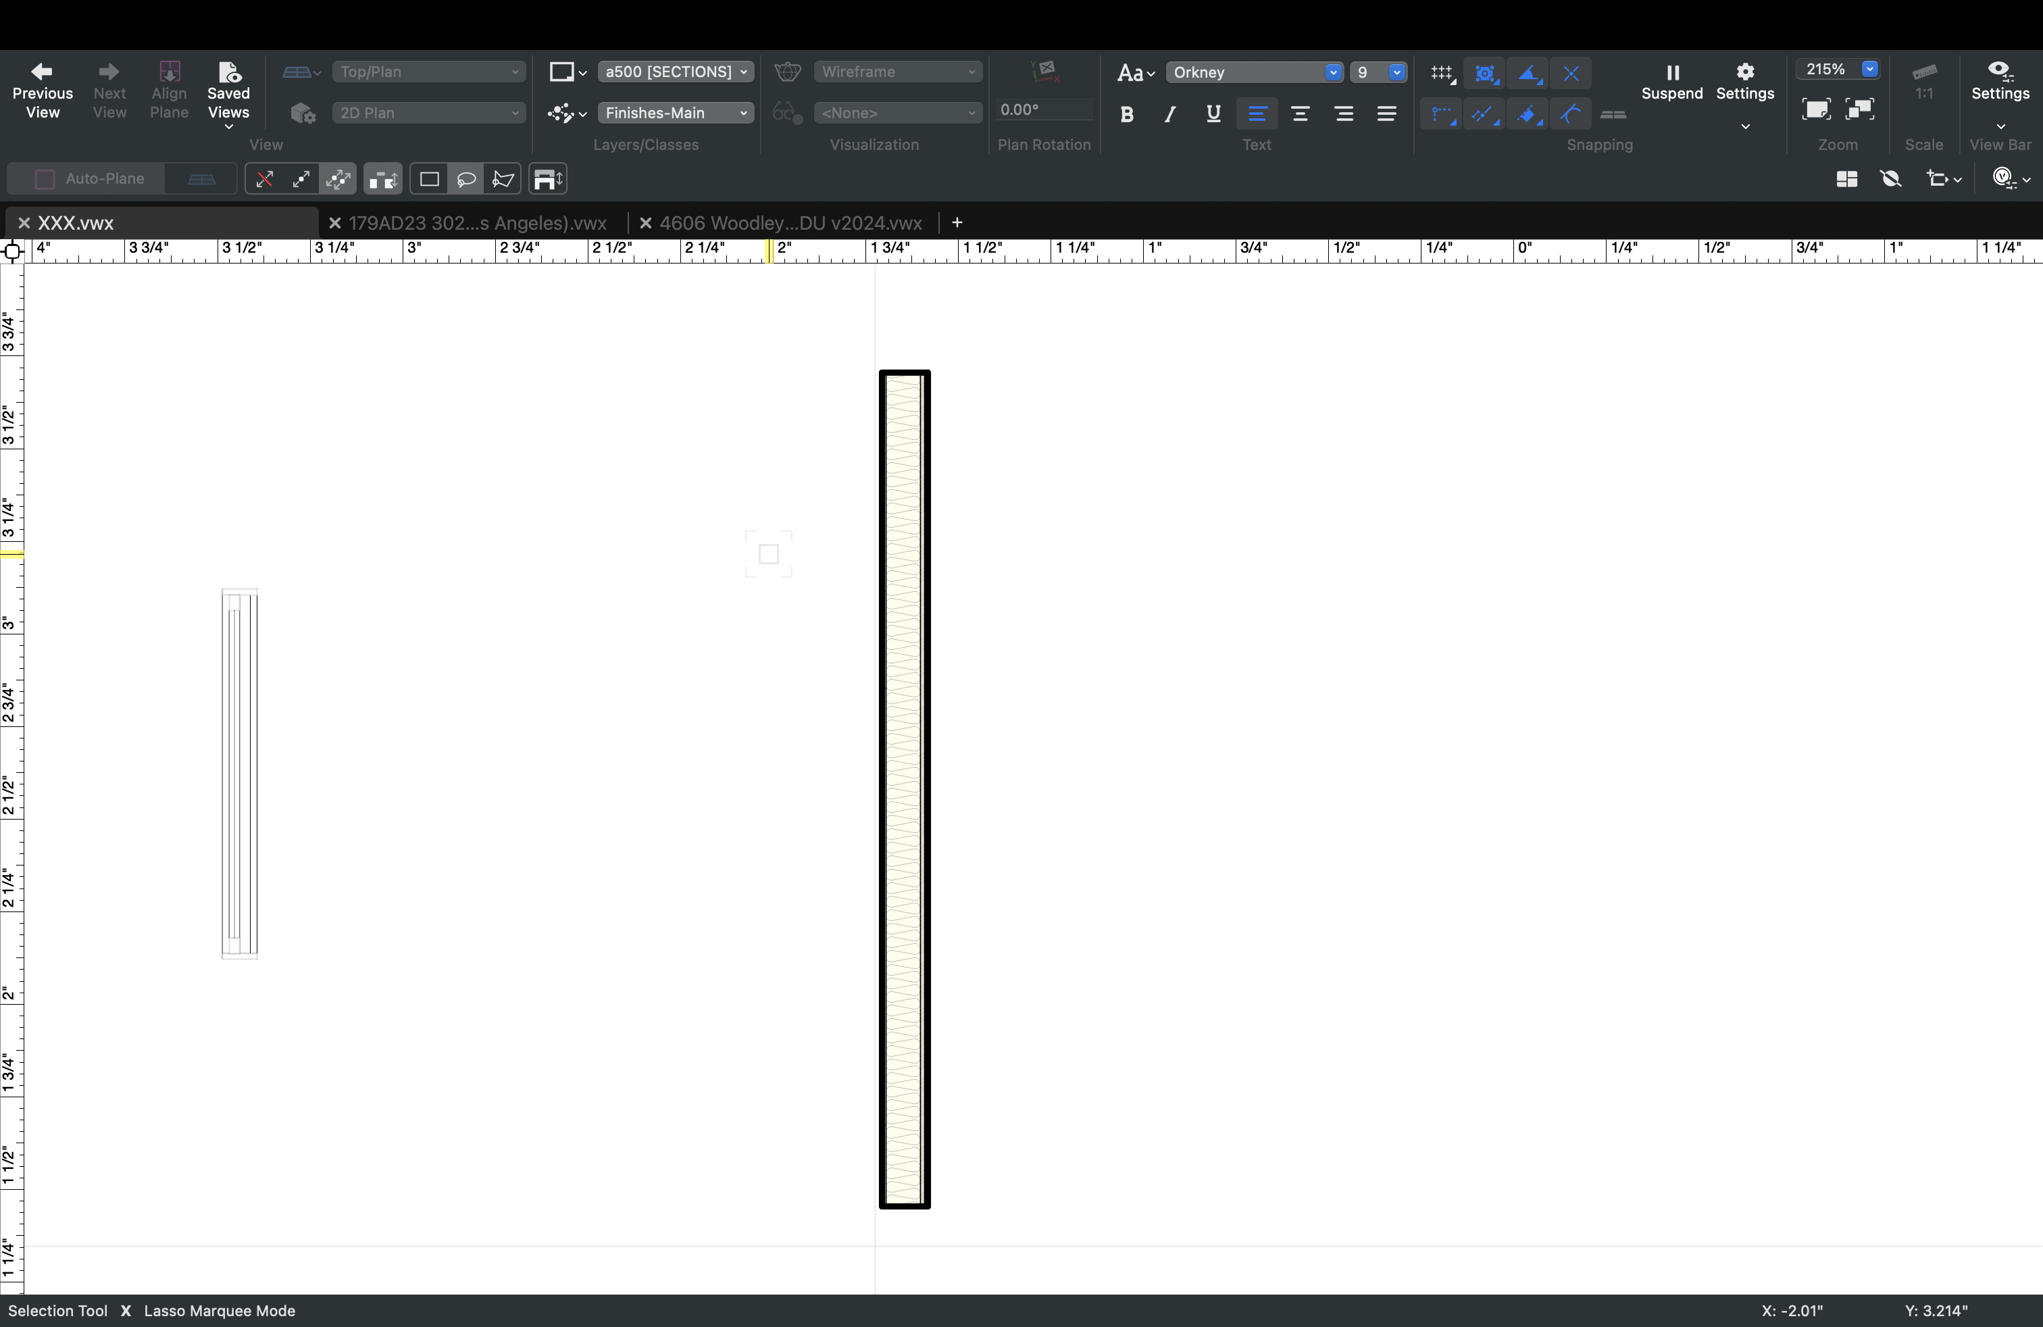Open the Orkney font family dropdown
The image size is (2043, 1327).
pyautogui.click(x=1254, y=73)
